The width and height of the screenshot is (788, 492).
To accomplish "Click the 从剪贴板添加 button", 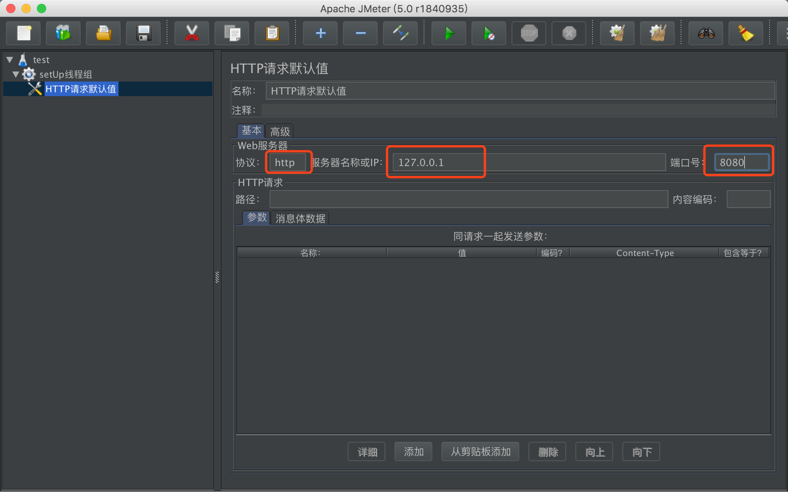I will [x=480, y=452].
